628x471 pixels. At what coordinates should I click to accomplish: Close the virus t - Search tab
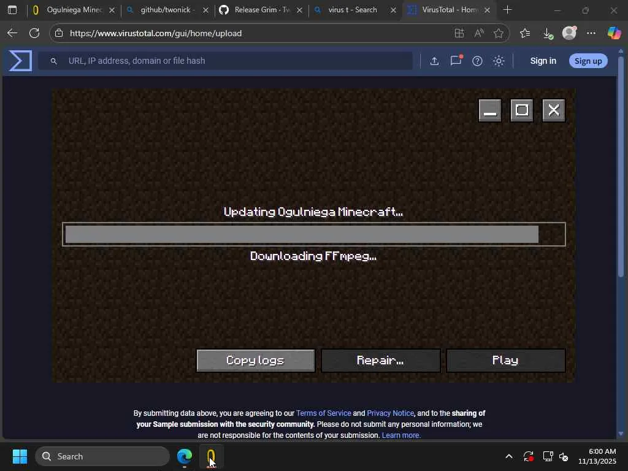coord(393,10)
